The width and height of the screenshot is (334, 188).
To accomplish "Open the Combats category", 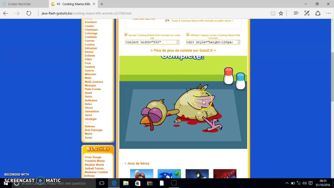I will pos(91,37).
